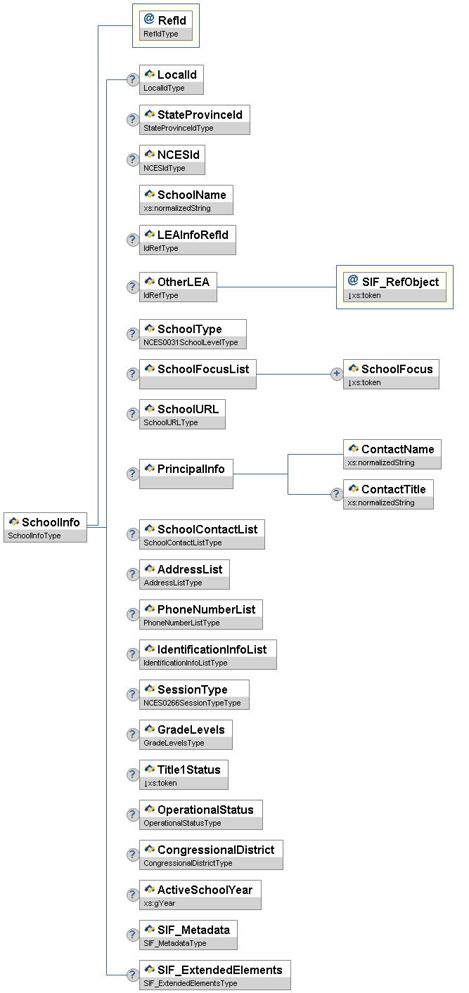Viewport: 469px width, 993px height.
Task: Click the element icon inside SchoolName box
Action: [x=149, y=194]
